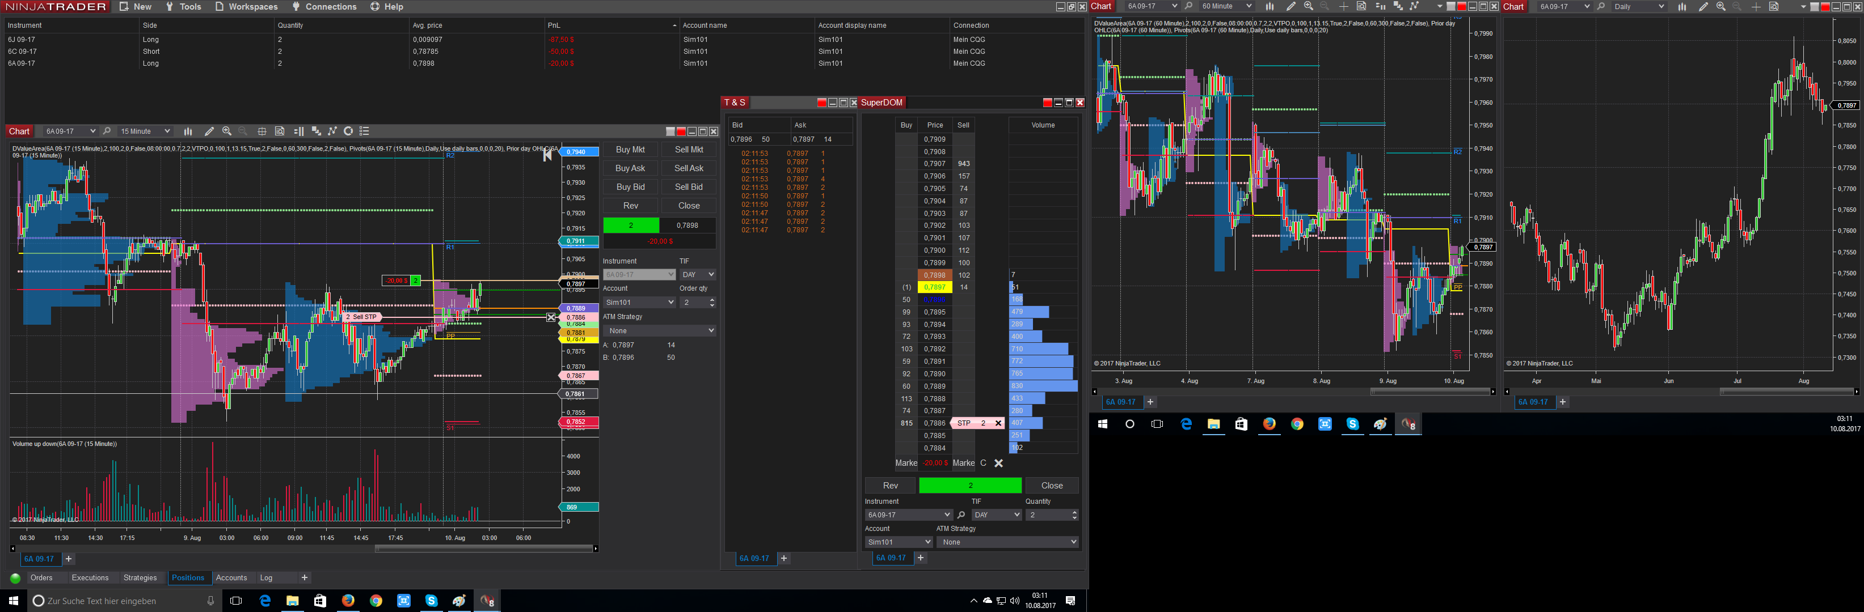Viewport: 1864px width, 612px height.
Task: Zoom in on the 60 Minute chart
Action: (1308, 6)
